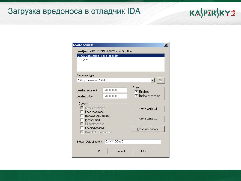Toggle the Loading options checkbox
Viewport: 241px width, 181px height.
click(82, 128)
